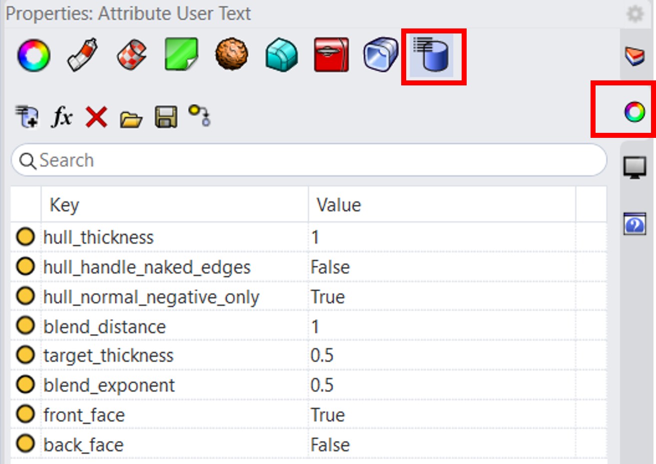
Task: Open the panel gear options menu
Action: 635,13
